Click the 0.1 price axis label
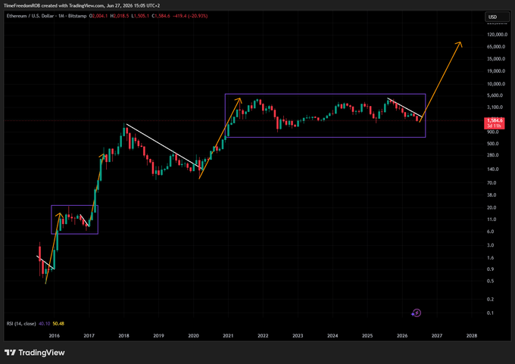Image resolution: width=515 pixels, height=364 pixels. pos(490,313)
